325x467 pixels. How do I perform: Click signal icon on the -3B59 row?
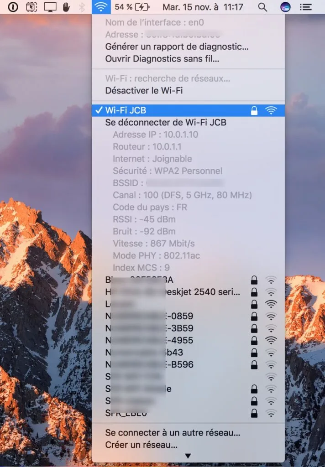[271, 328]
